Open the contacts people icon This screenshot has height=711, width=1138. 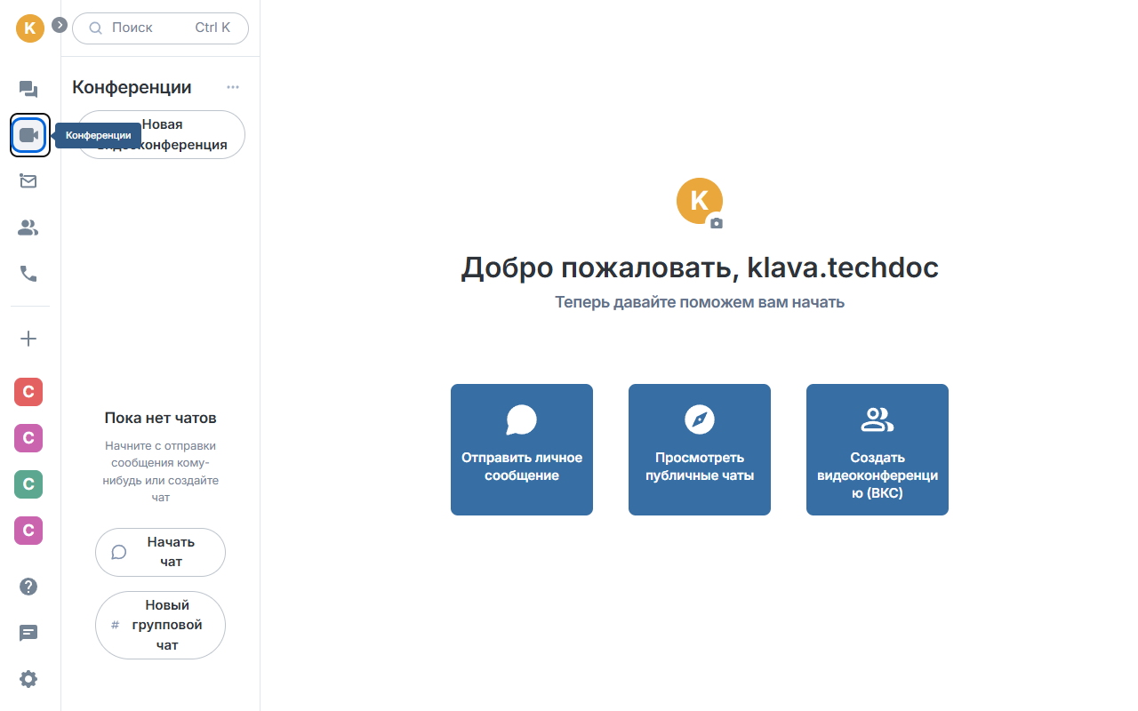[28, 228]
